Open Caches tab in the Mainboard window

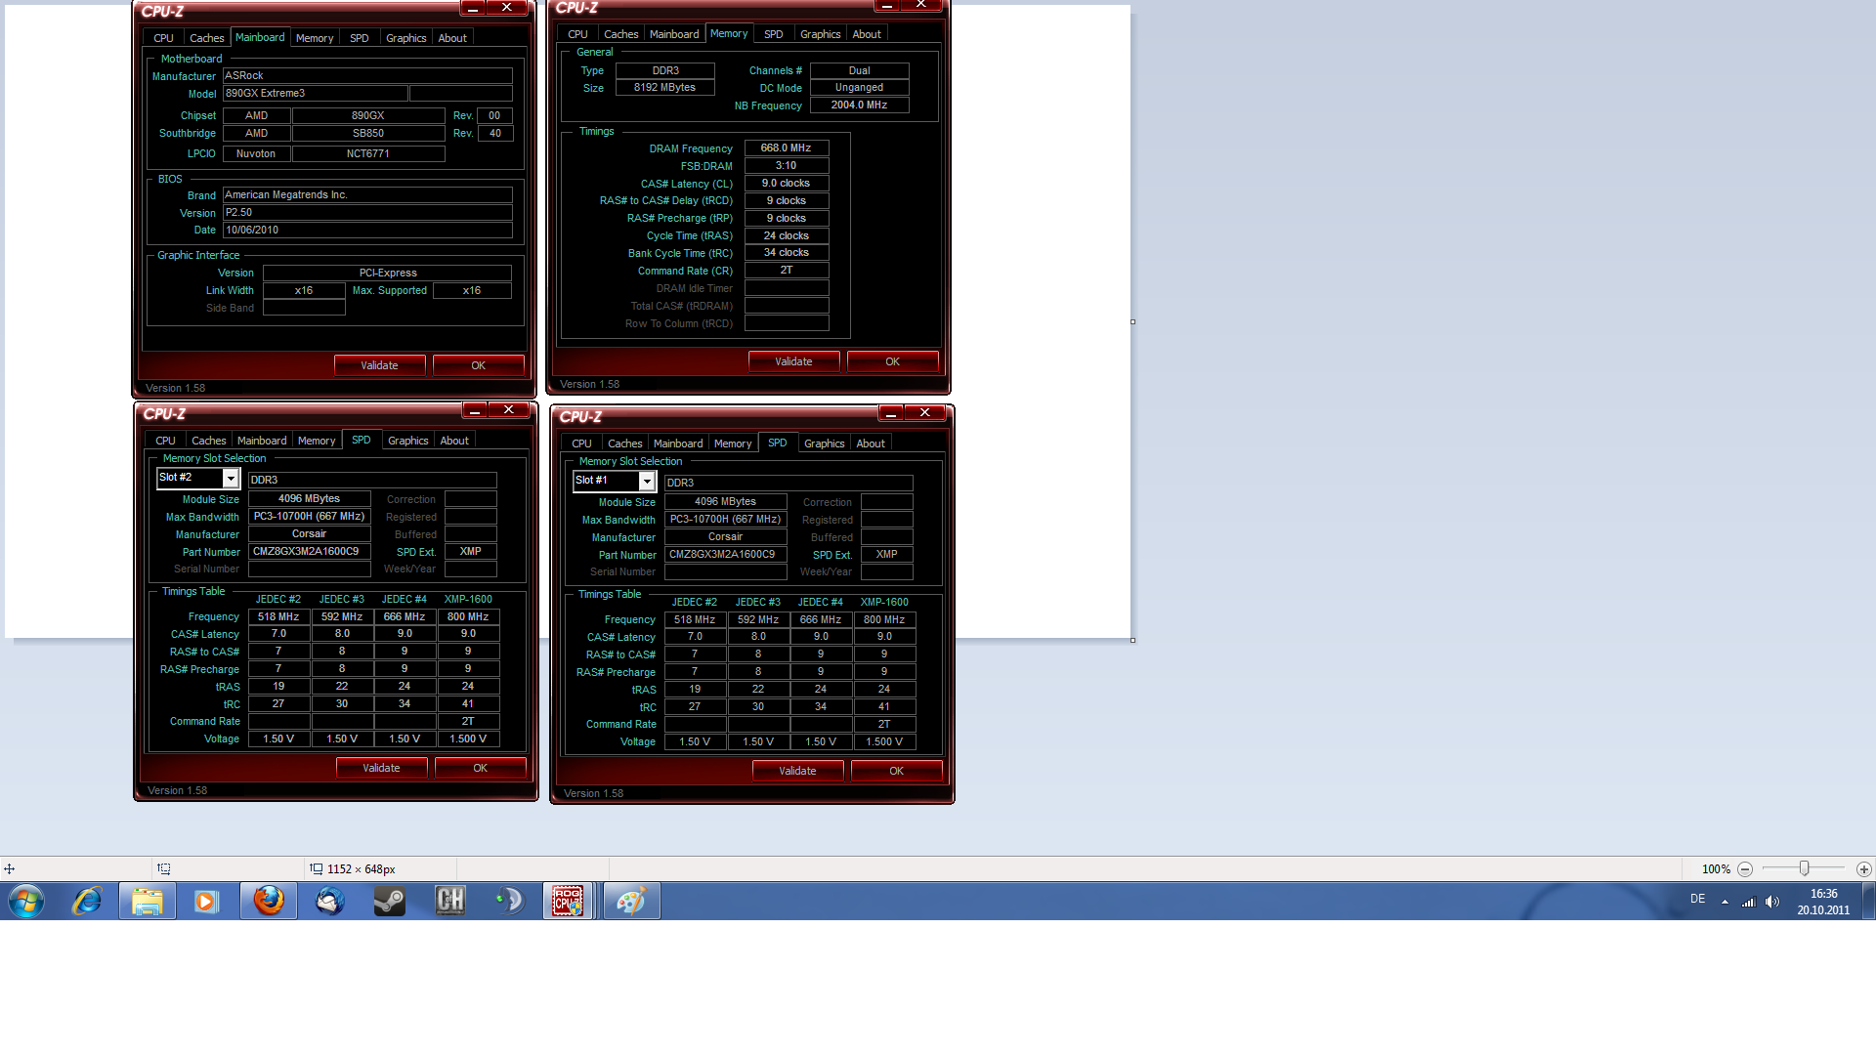pyautogui.click(x=206, y=38)
